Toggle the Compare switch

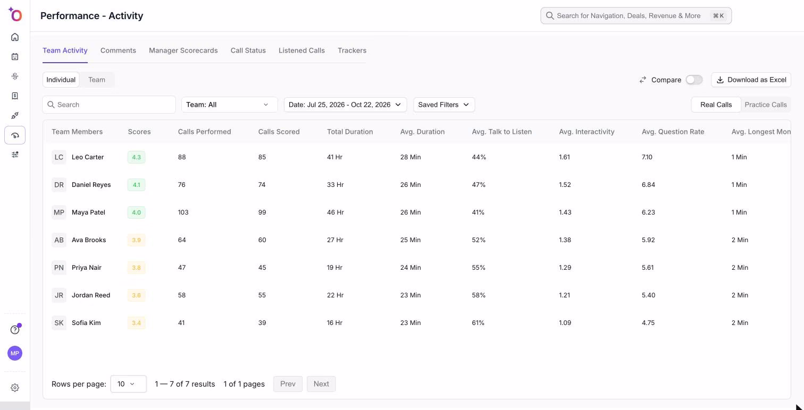click(x=694, y=80)
